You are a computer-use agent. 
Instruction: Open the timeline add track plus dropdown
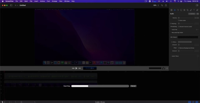[x=10, y=102]
